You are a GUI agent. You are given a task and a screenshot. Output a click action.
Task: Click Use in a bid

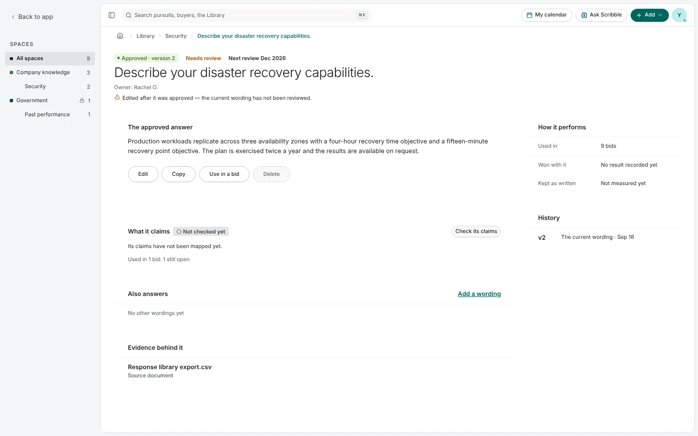(224, 174)
